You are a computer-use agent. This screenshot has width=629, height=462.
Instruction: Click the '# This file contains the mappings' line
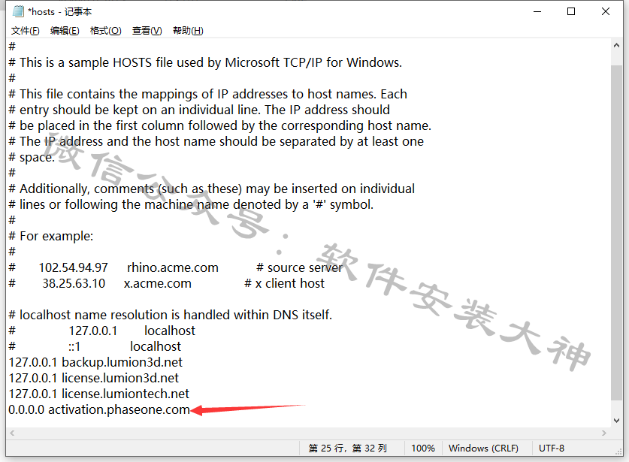(x=208, y=94)
